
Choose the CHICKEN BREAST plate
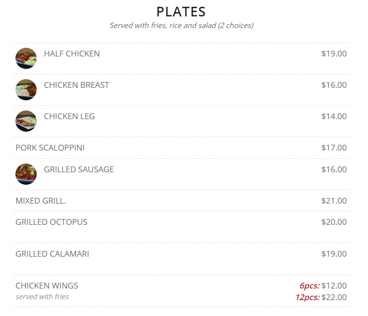(76, 85)
